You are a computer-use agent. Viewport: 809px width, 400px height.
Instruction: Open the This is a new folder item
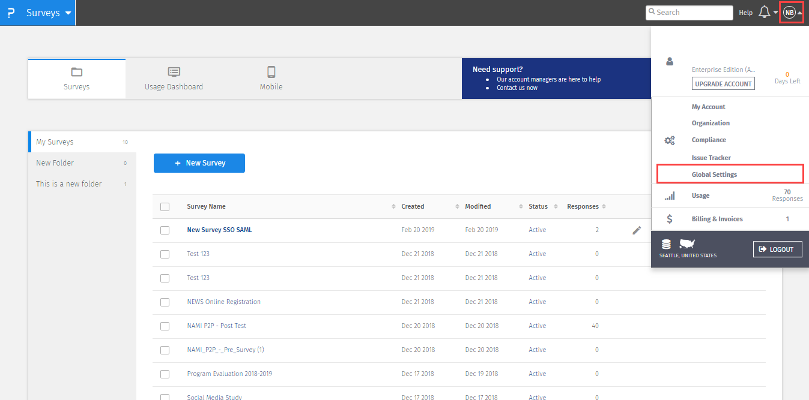pos(69,184)
